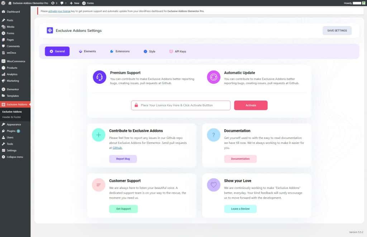This screenshot has height=237, width=367.
Task: Click the Automatic Update refresh icon
Action: point(214,77)
